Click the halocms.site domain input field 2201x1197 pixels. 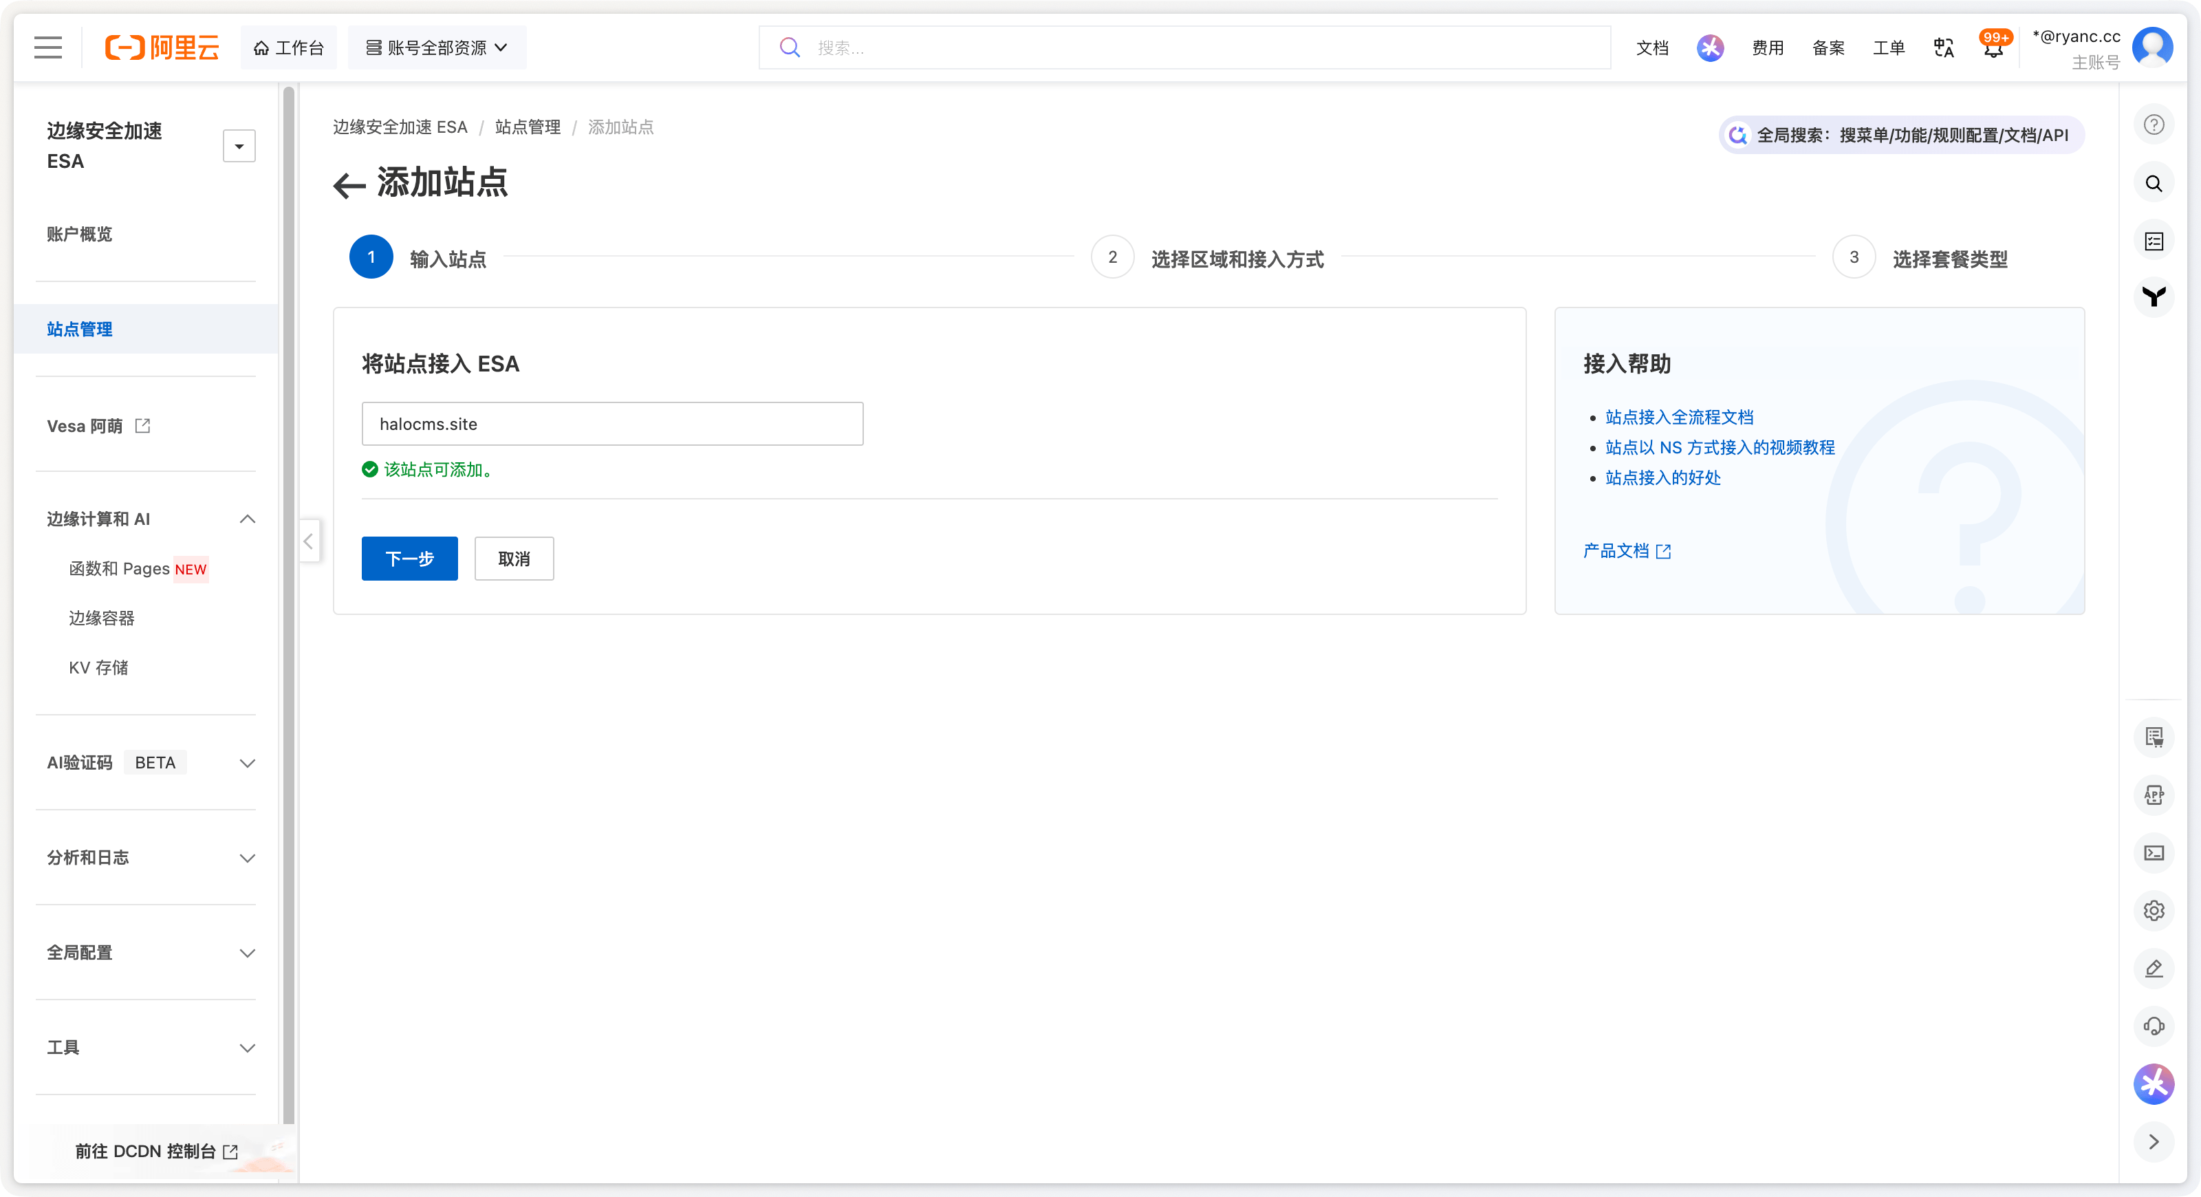[x=611, y=424]
